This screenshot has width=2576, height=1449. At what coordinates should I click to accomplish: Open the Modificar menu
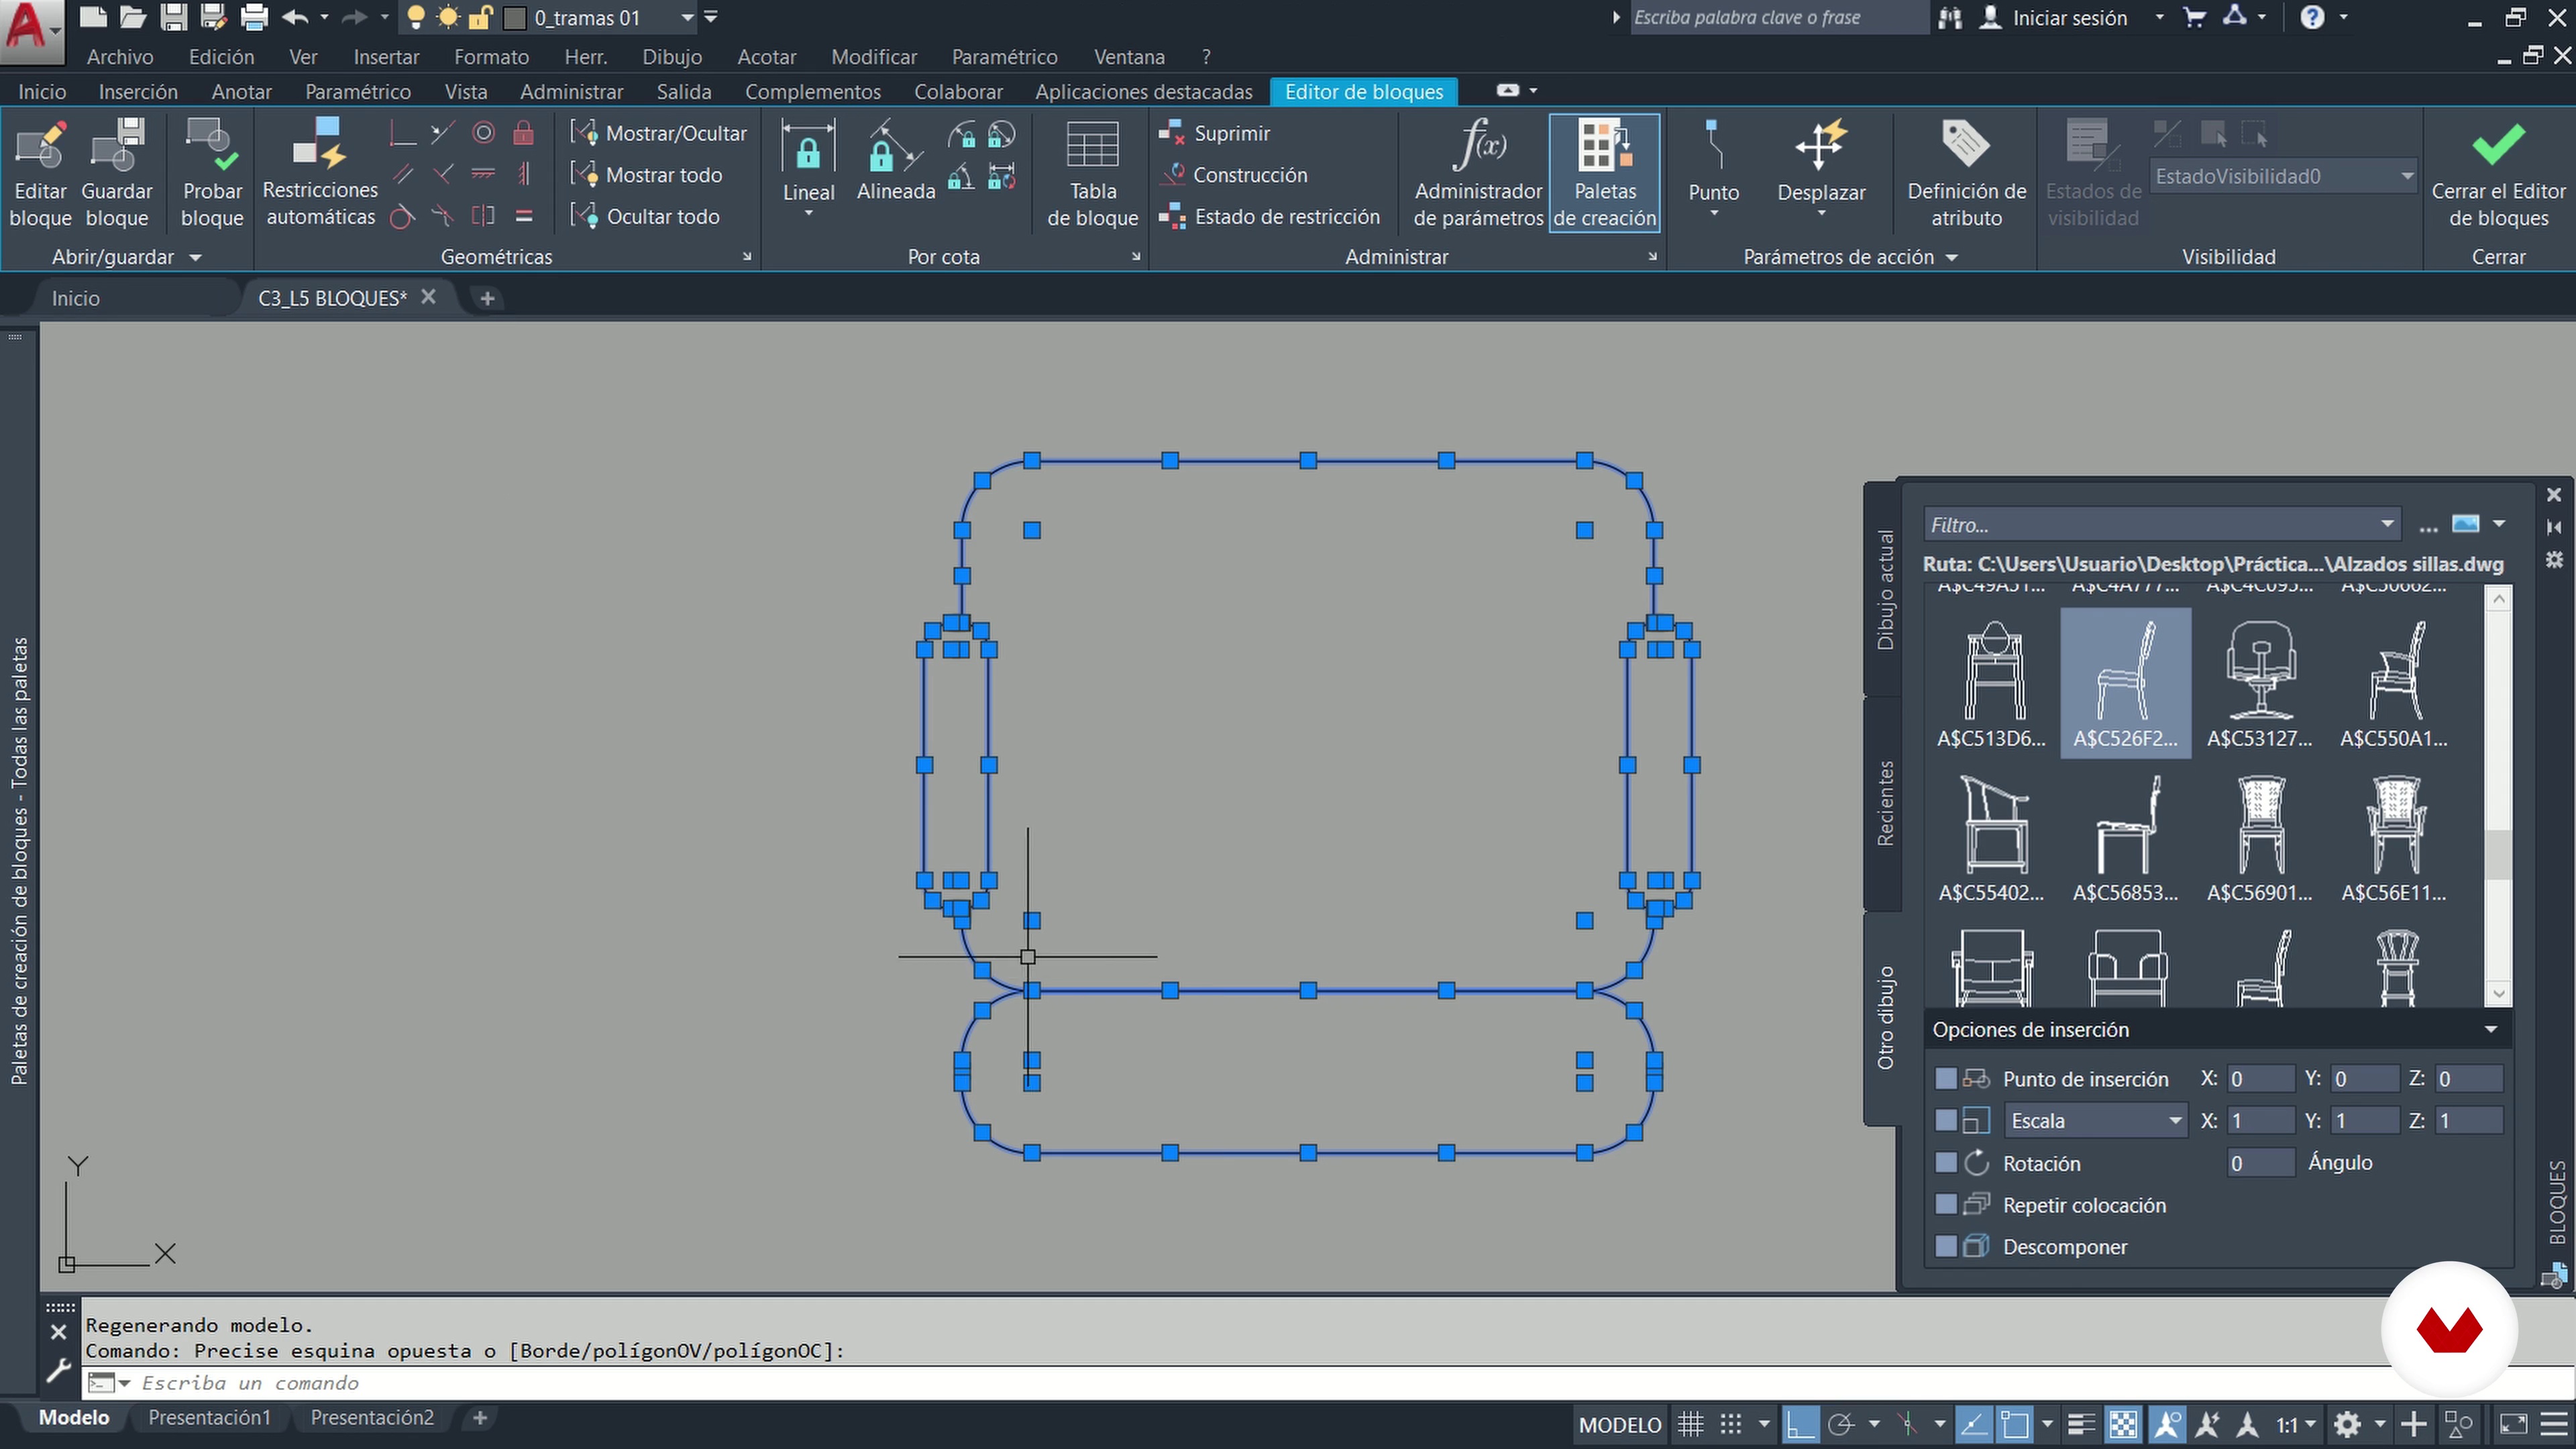(874, 57)
